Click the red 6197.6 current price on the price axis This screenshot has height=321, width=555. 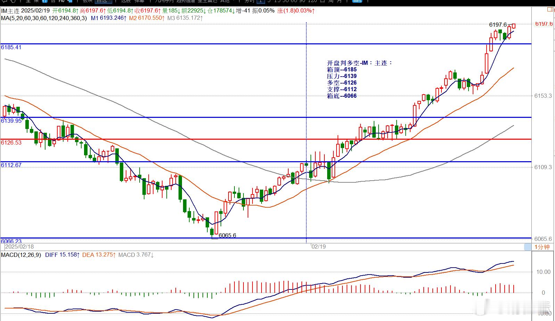tap(544, 24)
